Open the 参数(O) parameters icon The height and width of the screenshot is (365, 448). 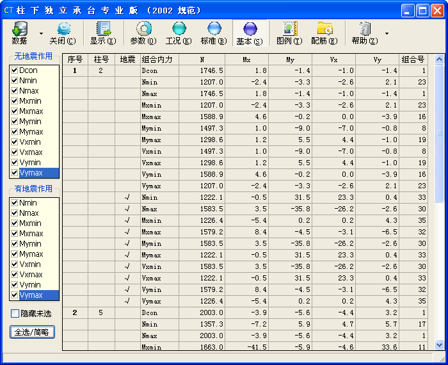pos(143,33)
